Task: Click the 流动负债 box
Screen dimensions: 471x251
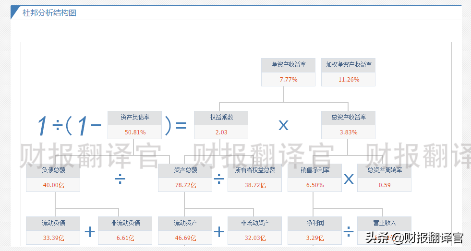Action: pos(53,230)
